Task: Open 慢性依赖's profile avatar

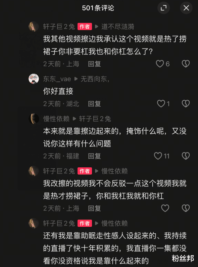Action: 34,119
